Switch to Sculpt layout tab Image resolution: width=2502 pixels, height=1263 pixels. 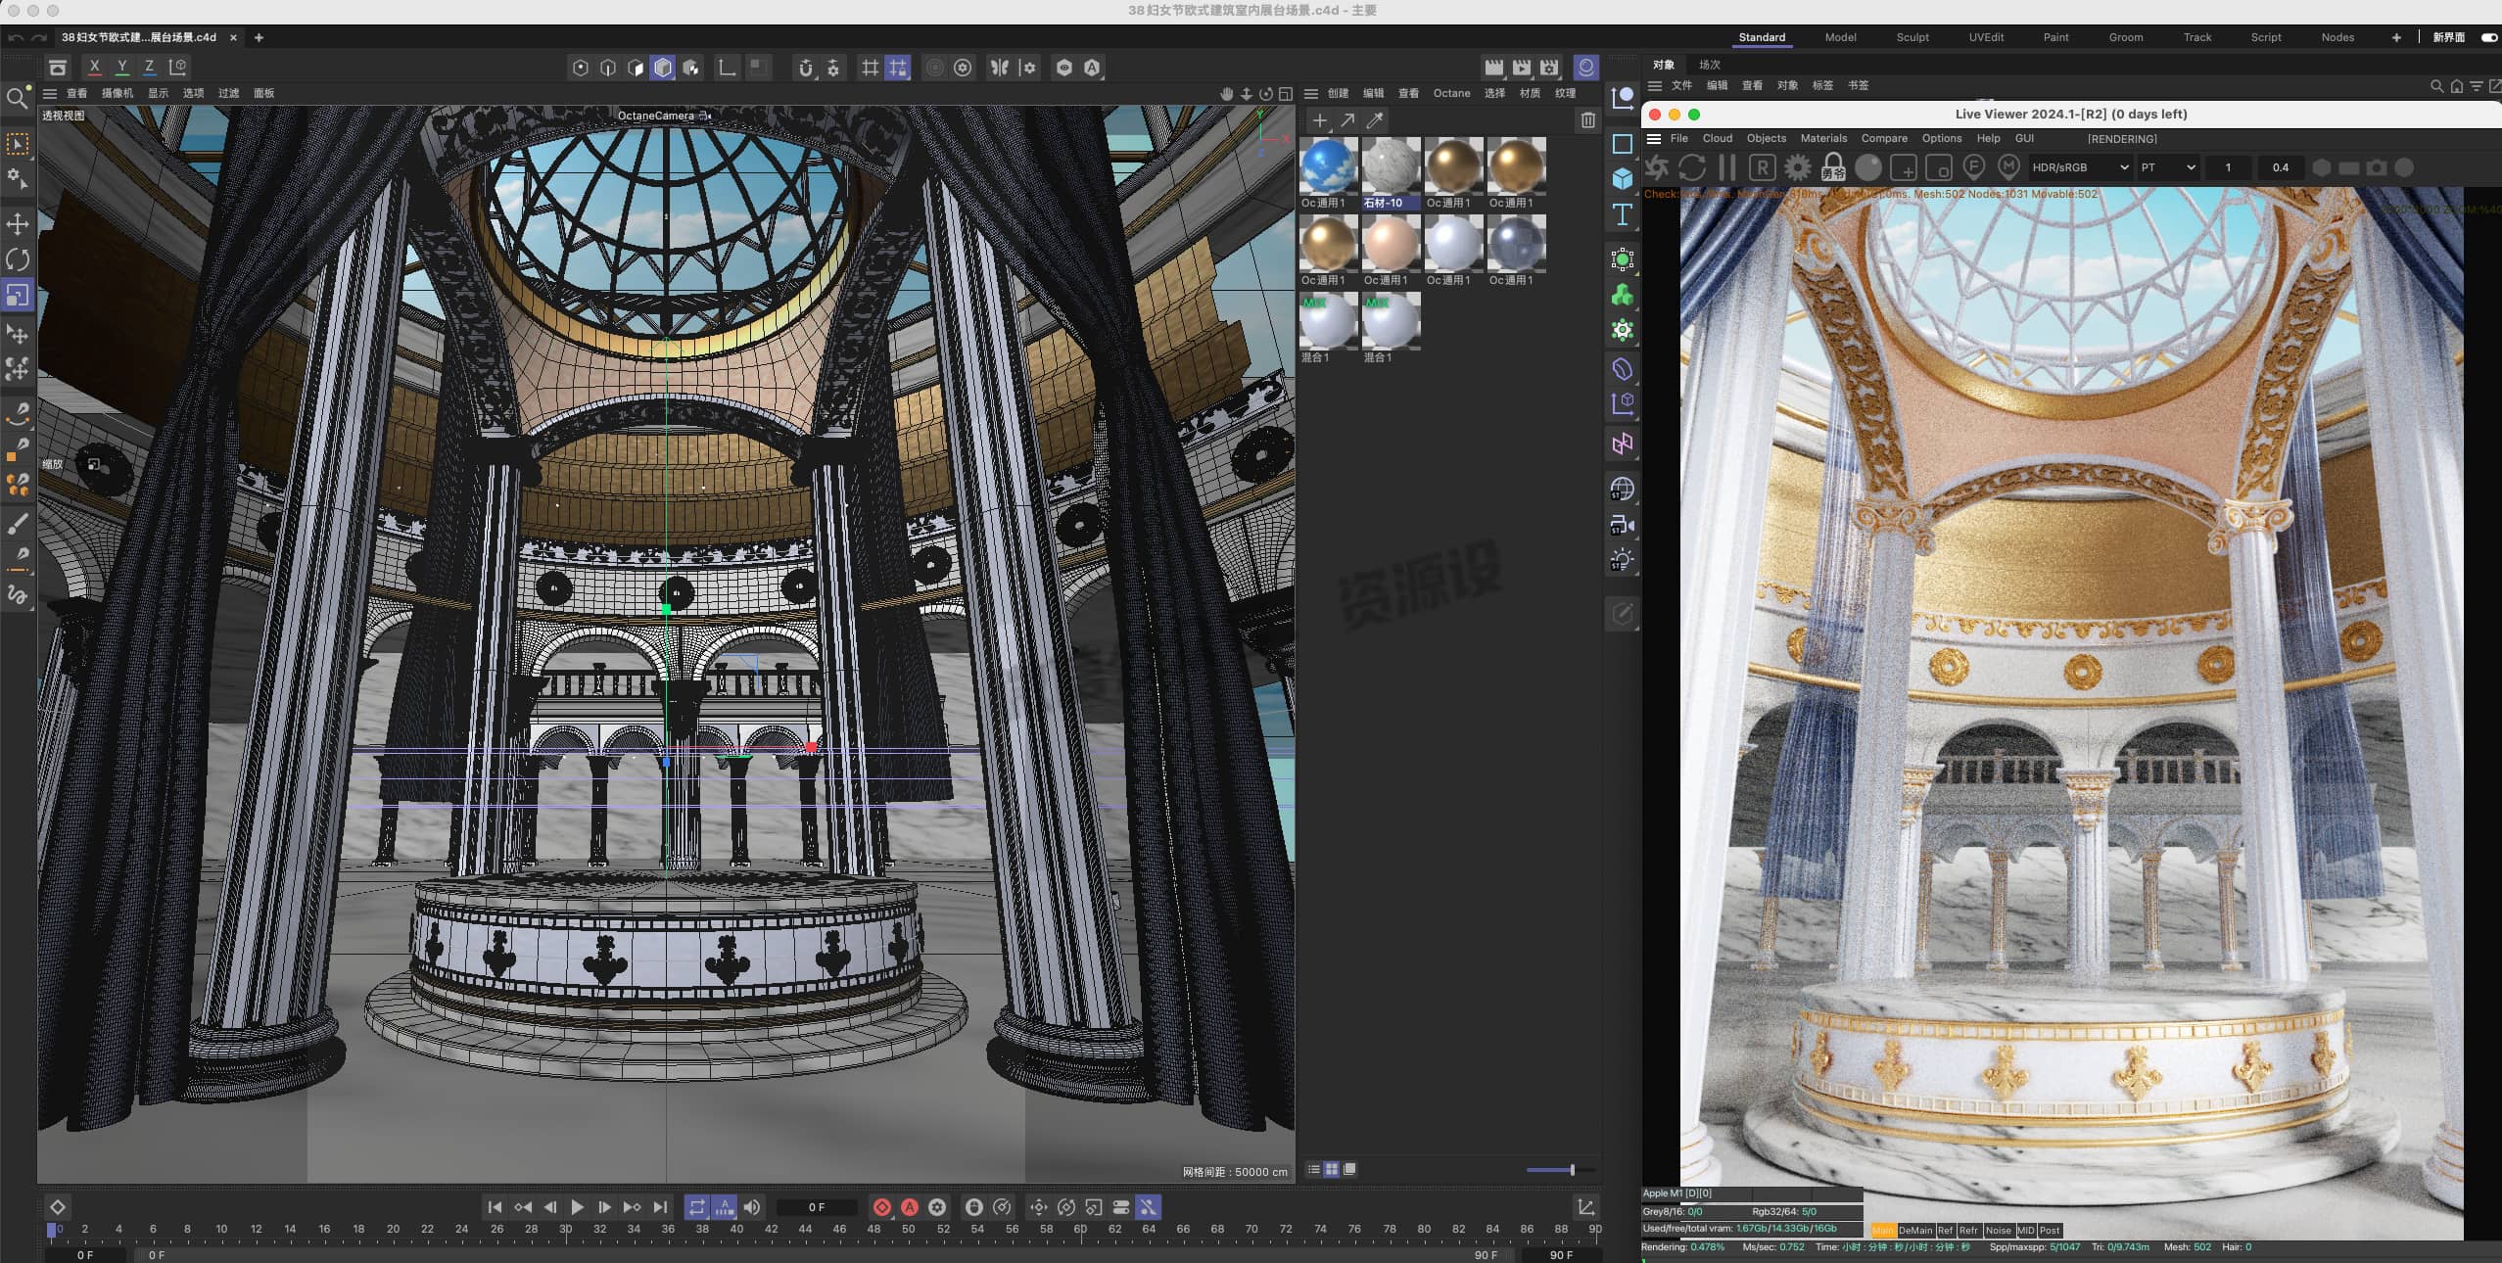1912,37
